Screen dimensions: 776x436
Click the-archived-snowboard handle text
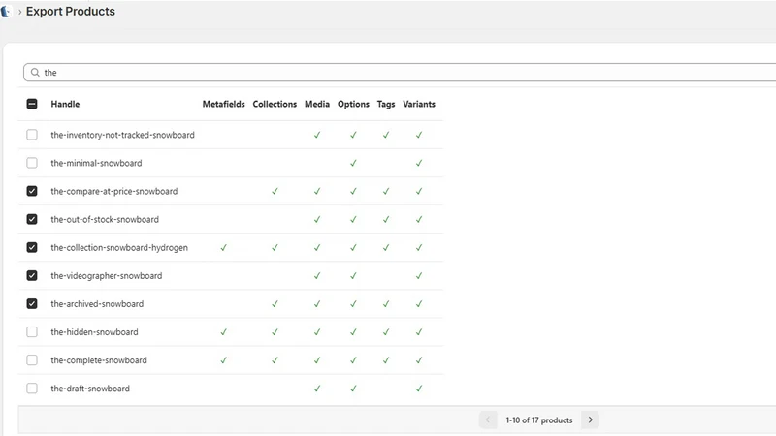tap(97, 303)
